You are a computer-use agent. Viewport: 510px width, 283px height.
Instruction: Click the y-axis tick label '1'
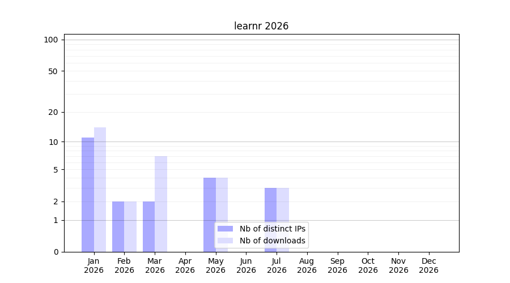(56, 221)
